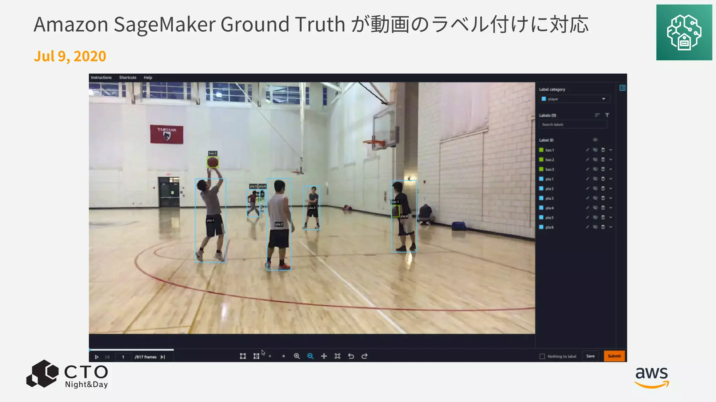
Task: Delete the pla:4 label
Action: tap(603, 208)
